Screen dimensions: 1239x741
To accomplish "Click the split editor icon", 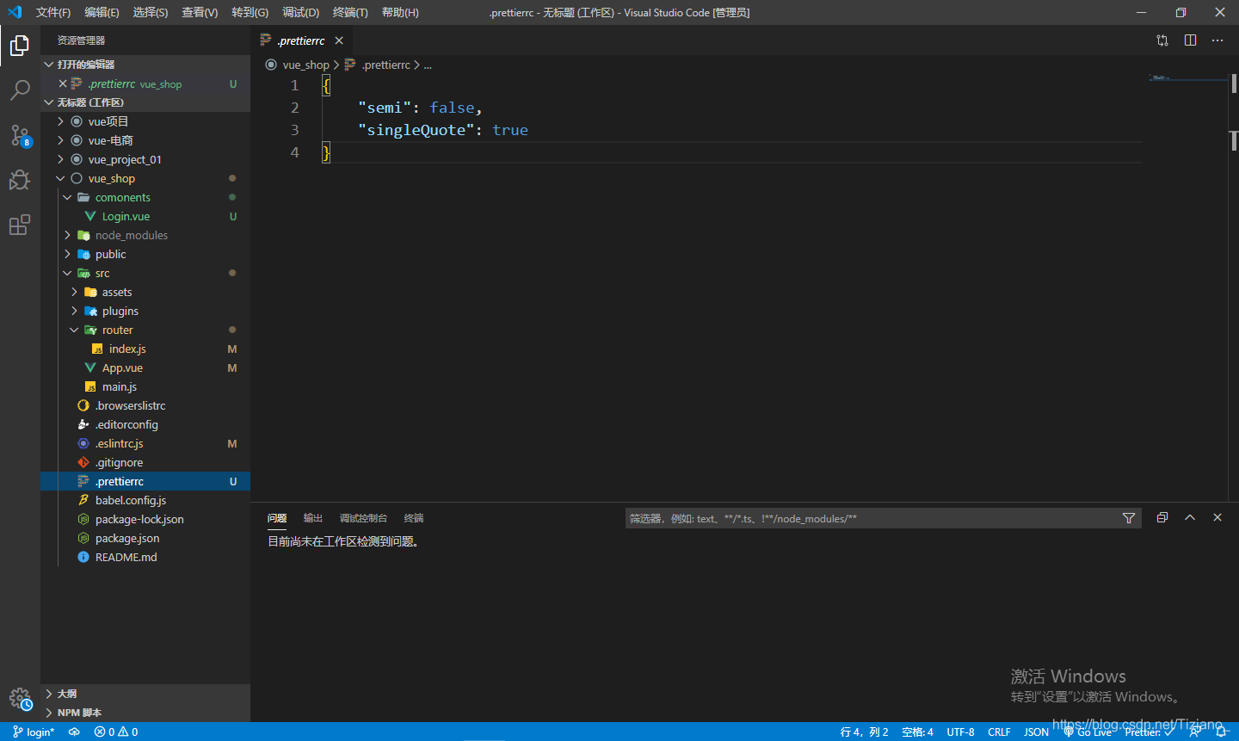I will pyautogui.click(x=1190, y=40).
